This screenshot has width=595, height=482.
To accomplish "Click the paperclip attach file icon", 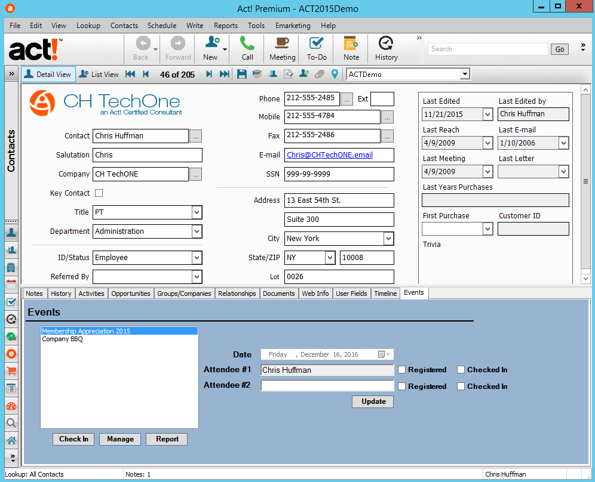I will pyautogui.click(x=320, y=75).
